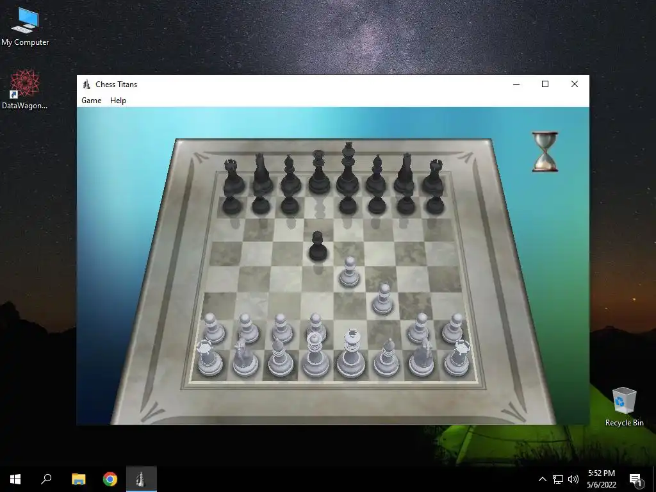Viewport: 656px width, 492px height.
Task: Open taskbar search
Action: pyautogui.click(x=46, y=479)
